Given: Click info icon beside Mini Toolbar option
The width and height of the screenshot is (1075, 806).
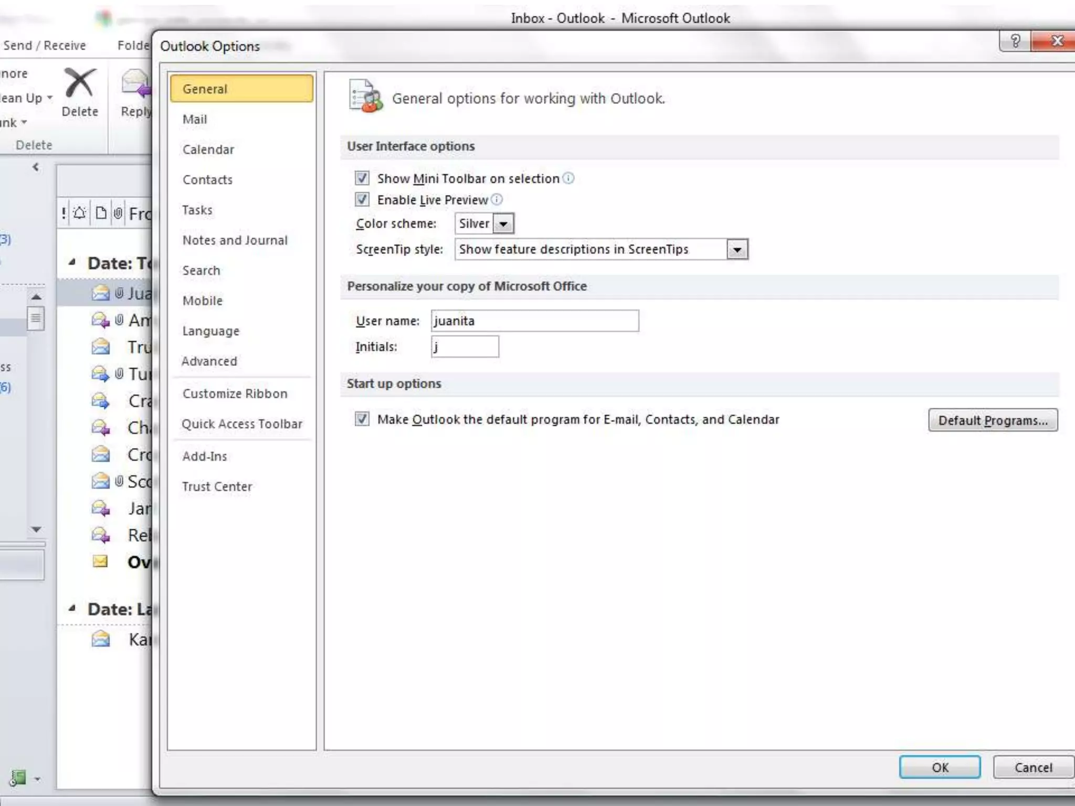Looking at the screenshot, I should tap(568, 178).
